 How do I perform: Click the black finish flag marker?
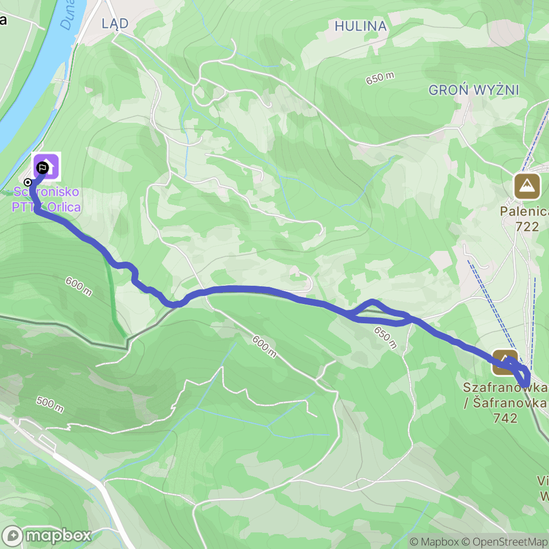[x=42, y=168]
